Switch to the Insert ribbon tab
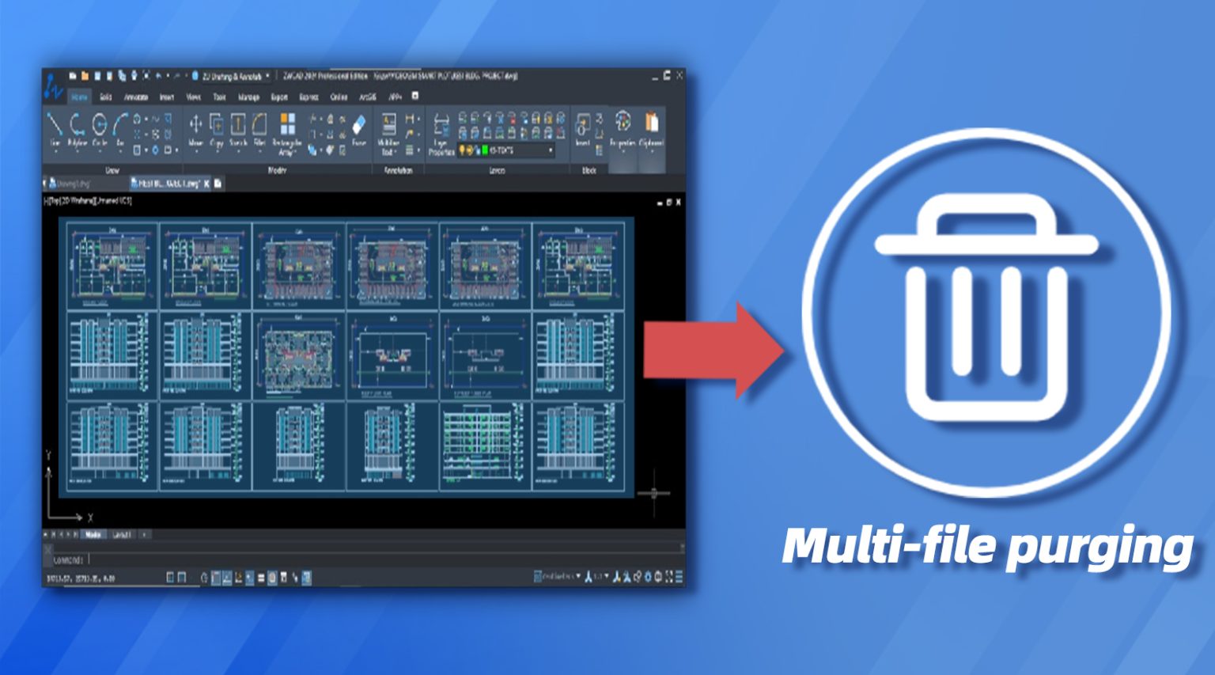Screen dimensions: 1215x675 tap(168, 97)
